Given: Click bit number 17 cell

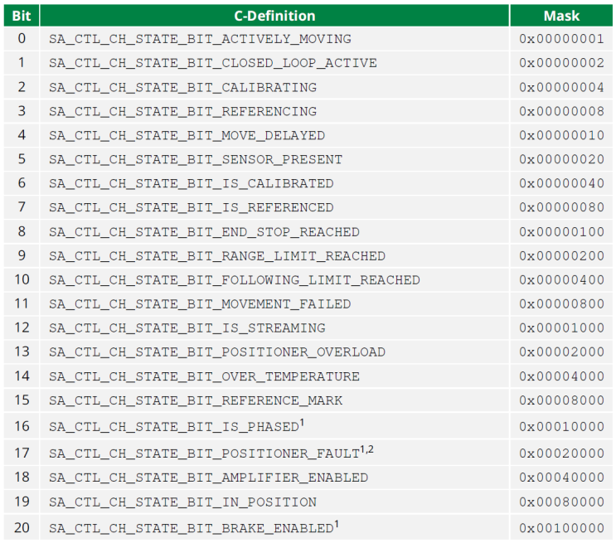Looking at the screenshot, I should tap(22, 453).
